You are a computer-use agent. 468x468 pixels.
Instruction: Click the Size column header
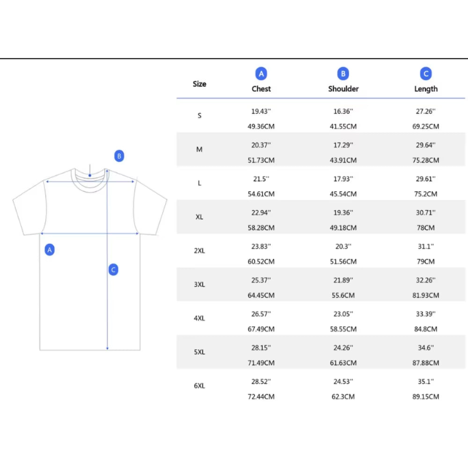point(199,84)
